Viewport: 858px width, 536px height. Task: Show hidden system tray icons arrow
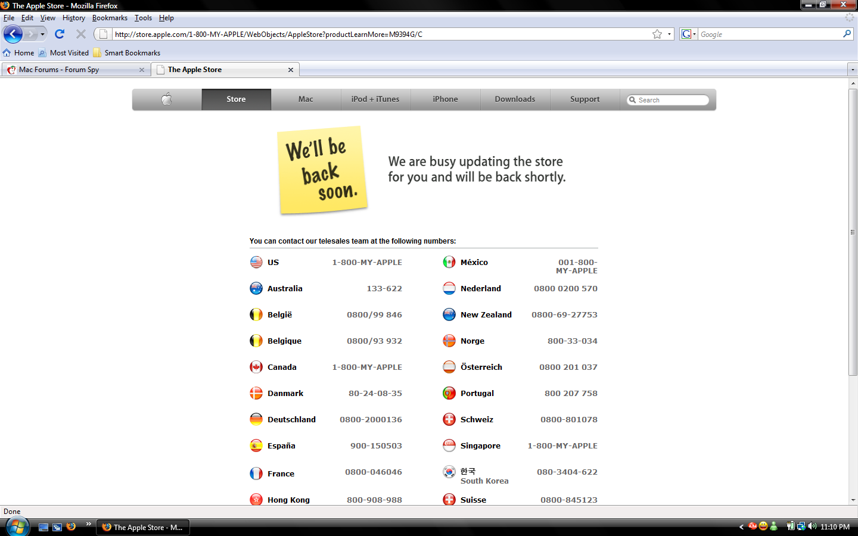(x=741, y=527)
